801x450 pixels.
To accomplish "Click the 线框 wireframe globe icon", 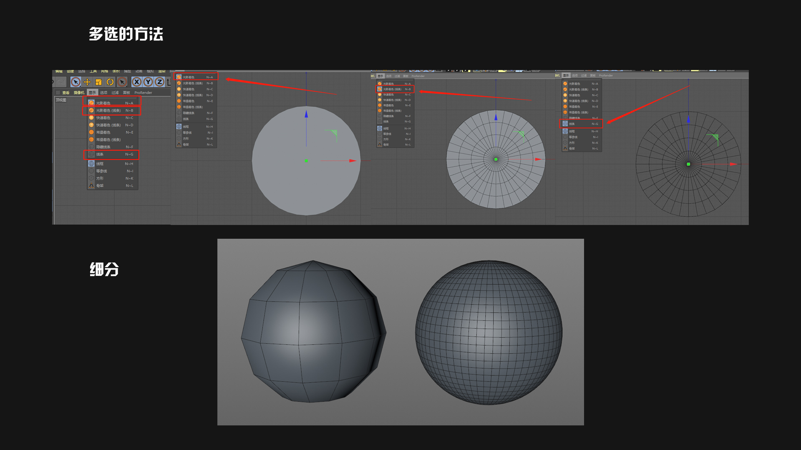I will [x=91, y=164].
